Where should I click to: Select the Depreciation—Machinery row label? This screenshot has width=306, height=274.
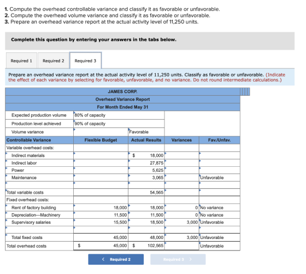pyautogui.click(x=39, y=215)
